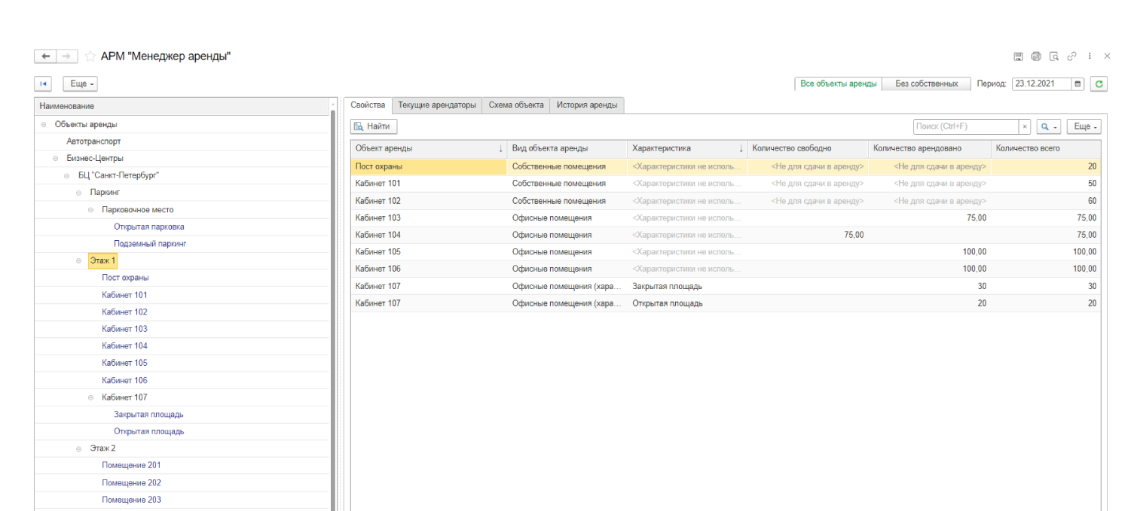Click the green refresh icon button
Screen dimensions: 1131x511
pyautogui.click(x=1099, y=84)
